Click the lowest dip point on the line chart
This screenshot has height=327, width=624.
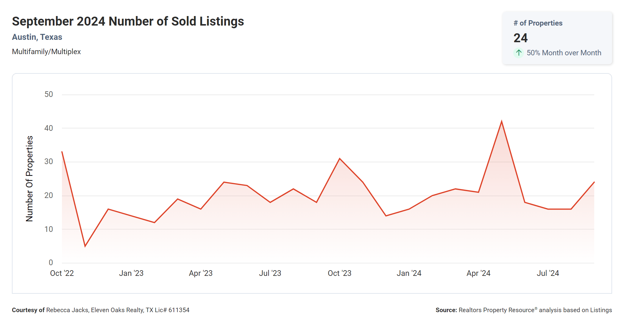click(85, 246)
